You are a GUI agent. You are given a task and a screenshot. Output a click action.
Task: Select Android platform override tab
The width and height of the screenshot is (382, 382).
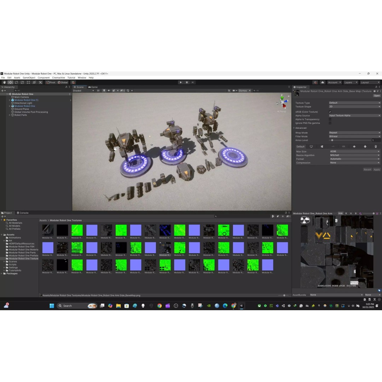coord(365,147)
